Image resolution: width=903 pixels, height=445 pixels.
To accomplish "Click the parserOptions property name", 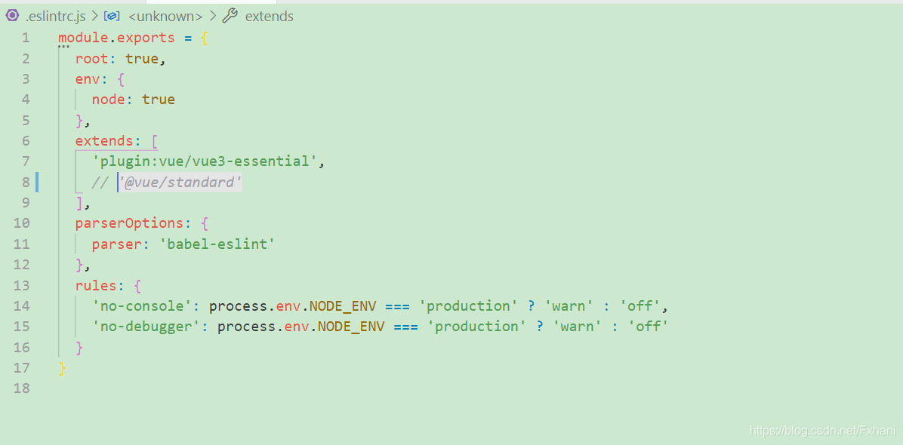I will click(129, 223).
